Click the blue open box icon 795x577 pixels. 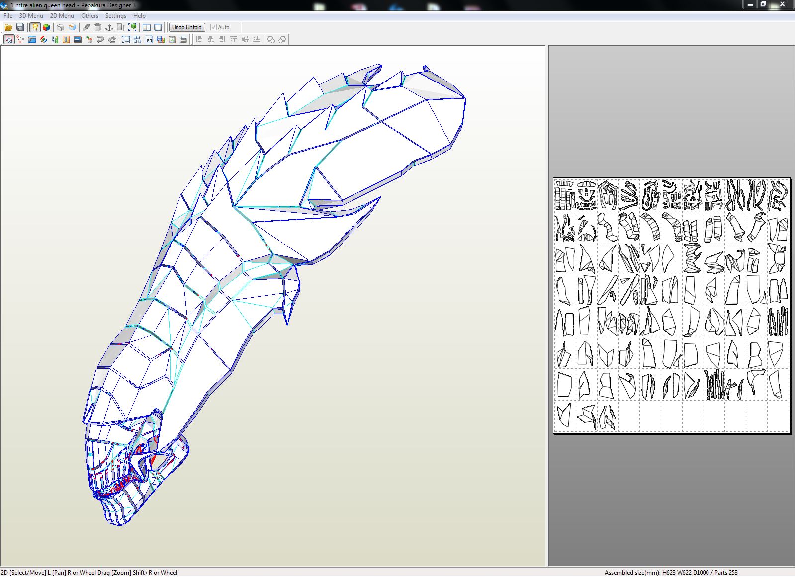[73, 27]
